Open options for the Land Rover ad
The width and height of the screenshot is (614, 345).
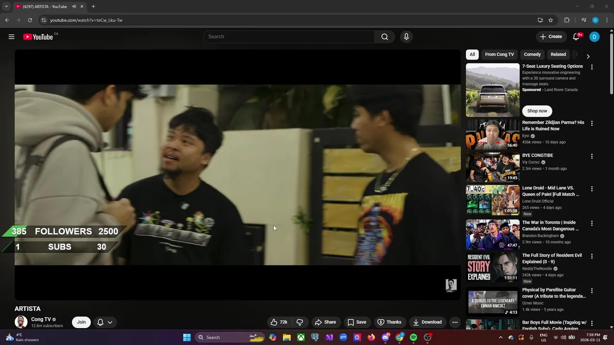click(591, 67)
